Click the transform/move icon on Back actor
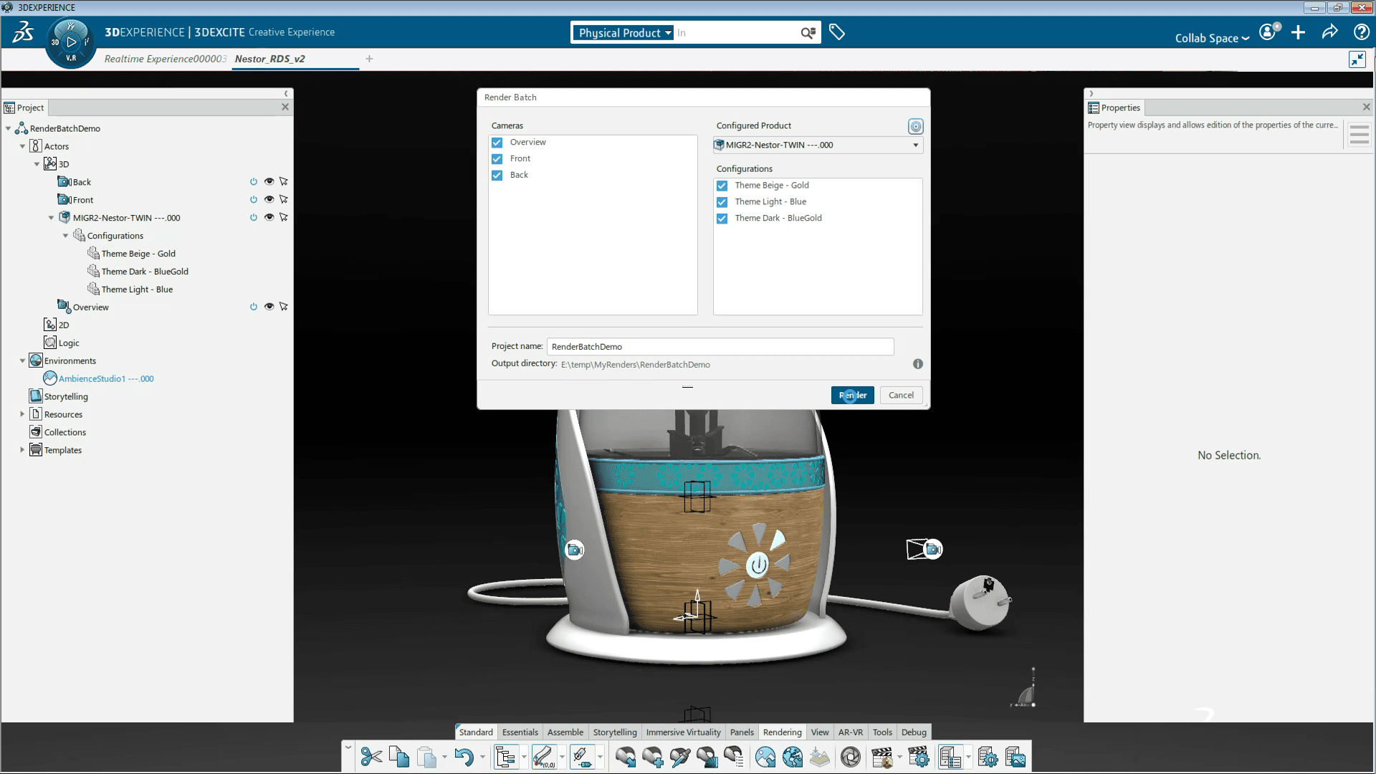The image size is (1376, 774). (284, 181)
